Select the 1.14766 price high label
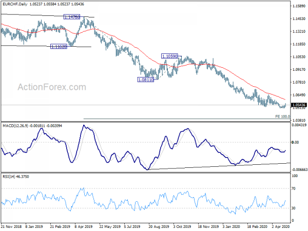Screen dimensions: 308x231 [x=72, y=17]
